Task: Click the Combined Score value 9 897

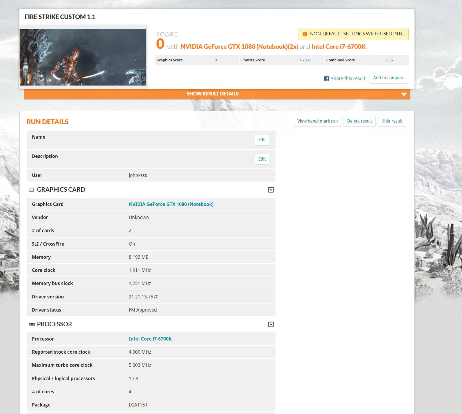Action: [389, 60]
